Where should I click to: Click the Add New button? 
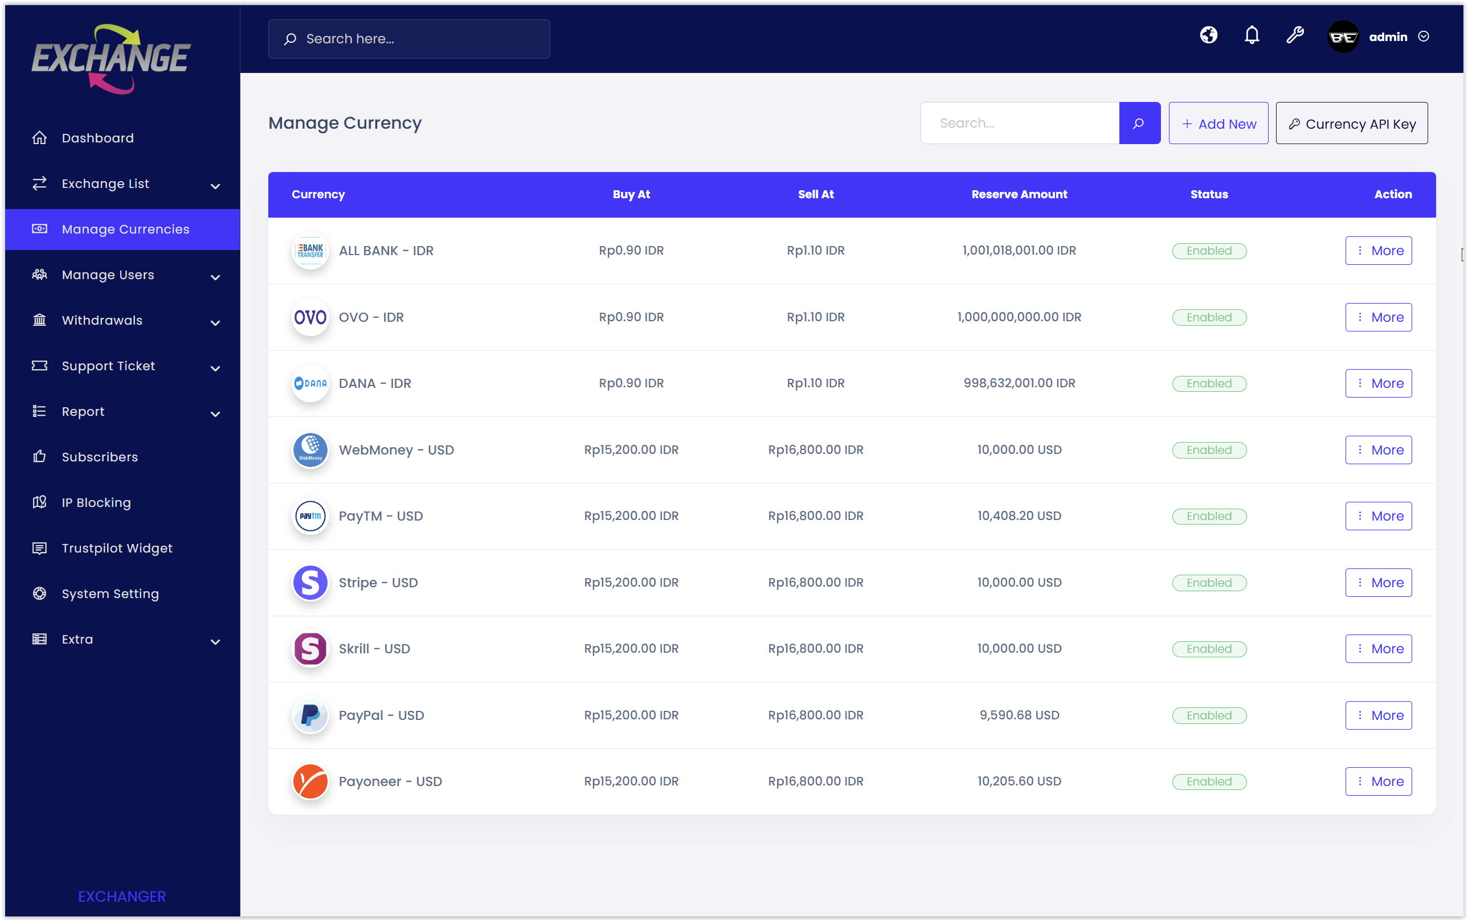[x=1218, y=122]
